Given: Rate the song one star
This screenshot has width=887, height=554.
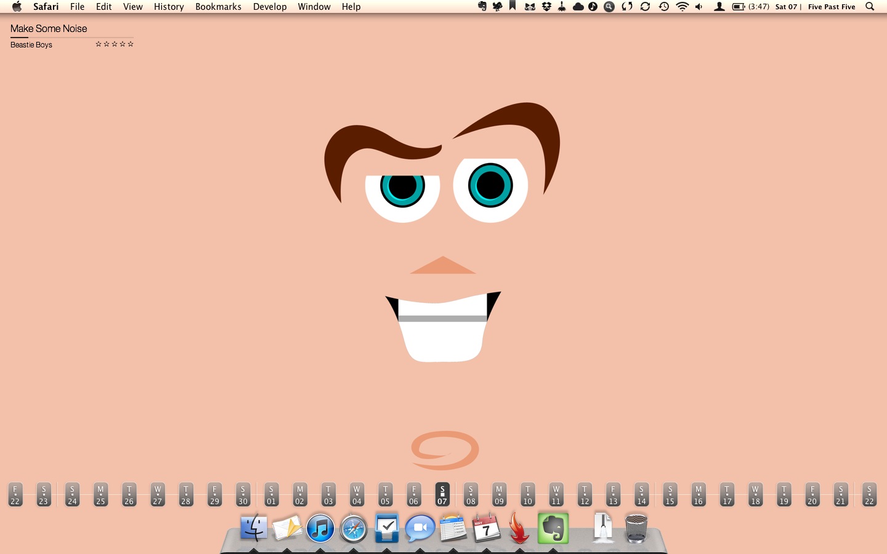Looking at the screenshot, I should tap(99, 44).
